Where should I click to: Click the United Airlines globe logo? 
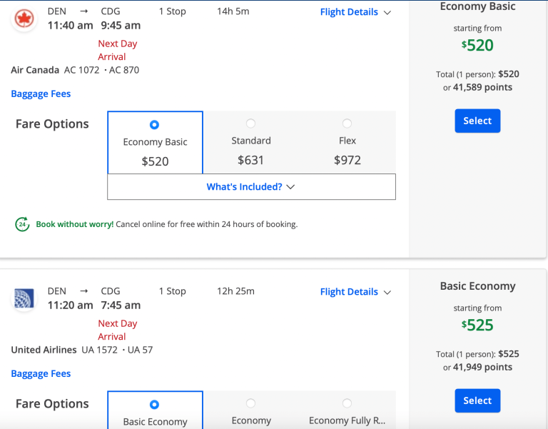tap(24, 298)
